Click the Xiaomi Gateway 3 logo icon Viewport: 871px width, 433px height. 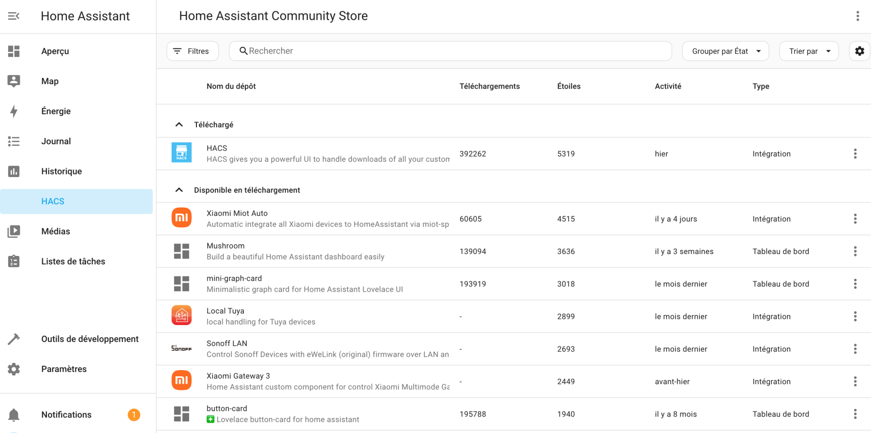click(x=181, y=380)
